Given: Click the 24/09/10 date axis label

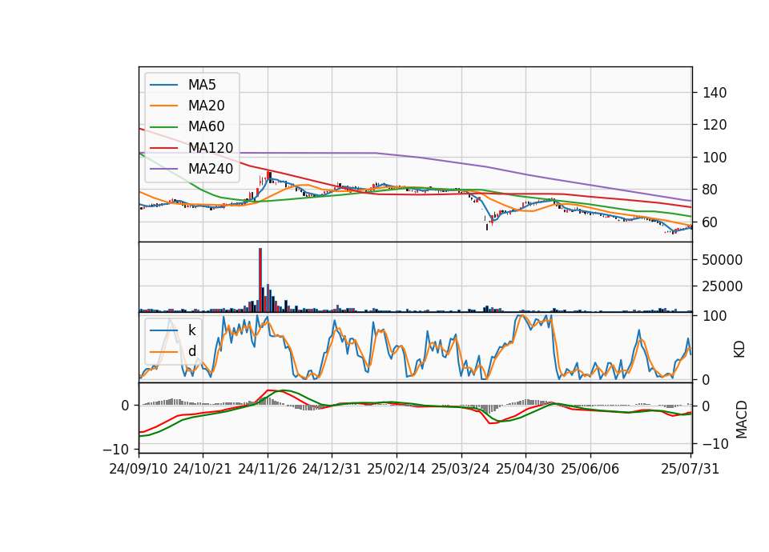Looking at the screenshot, I should click(139, 469).
